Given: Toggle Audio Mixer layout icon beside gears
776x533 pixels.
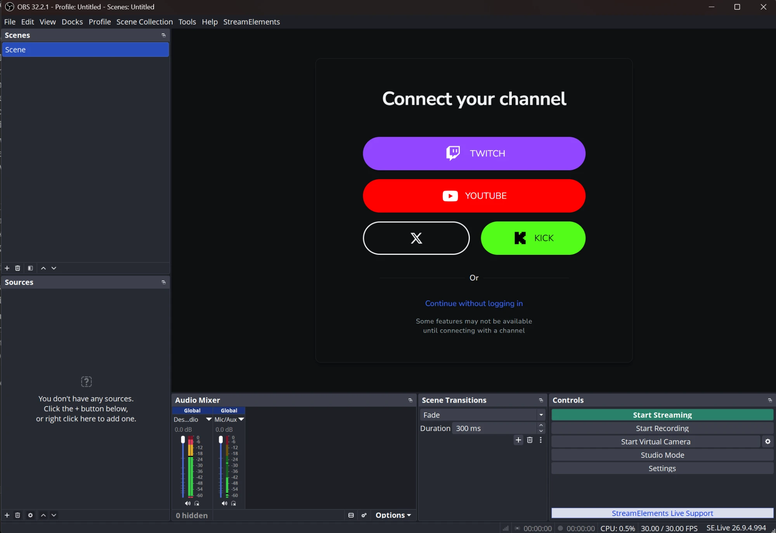Looking at the screenshot, I should 351,515.
